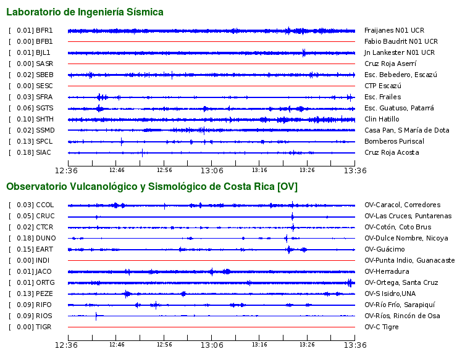
Task: Click the ORTG station label
Action: tap(45, 282)
